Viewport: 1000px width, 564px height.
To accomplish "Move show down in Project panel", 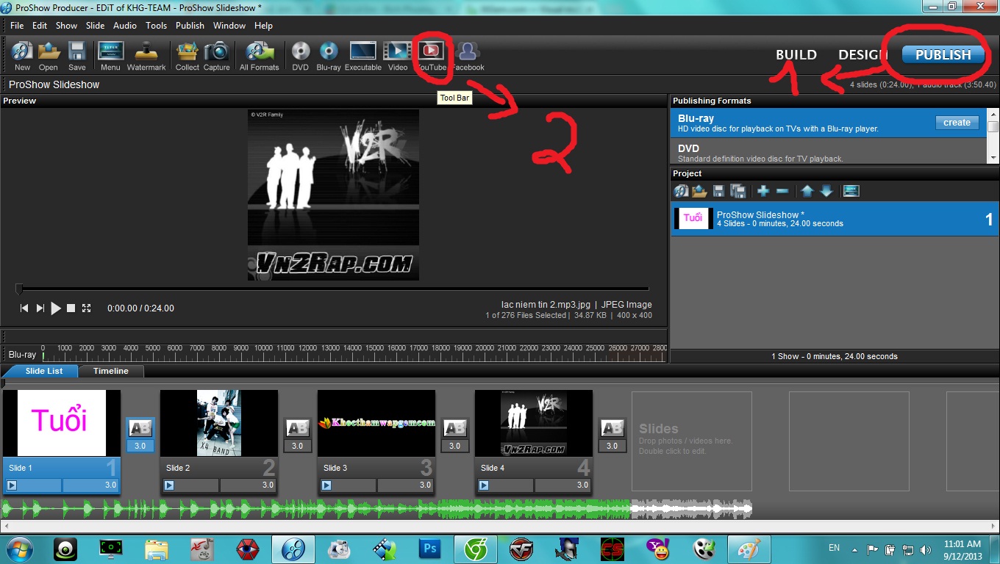I will [826, 191].
